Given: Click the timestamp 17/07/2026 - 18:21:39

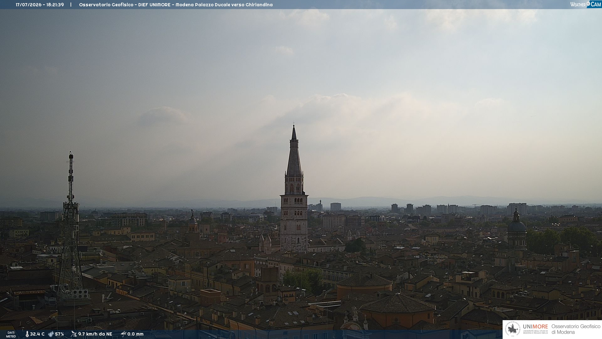Looking at the screenshot, I should pyautogui.click(x=40, y=5).
